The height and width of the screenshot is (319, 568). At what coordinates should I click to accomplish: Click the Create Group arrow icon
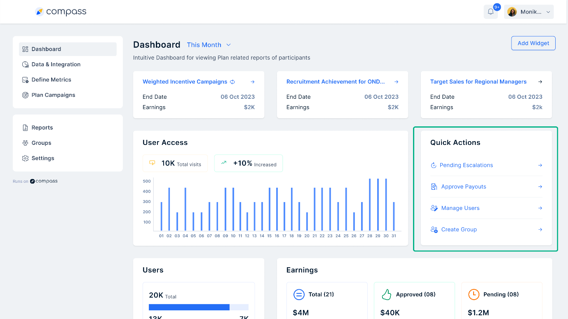coord(540,230)
